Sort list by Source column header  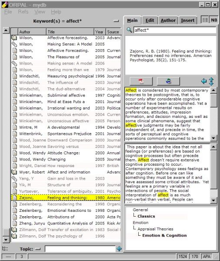(113, 32)
